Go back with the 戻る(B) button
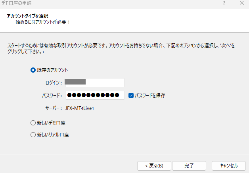Screen dimensions: 249x173 (x=154, y=166)
